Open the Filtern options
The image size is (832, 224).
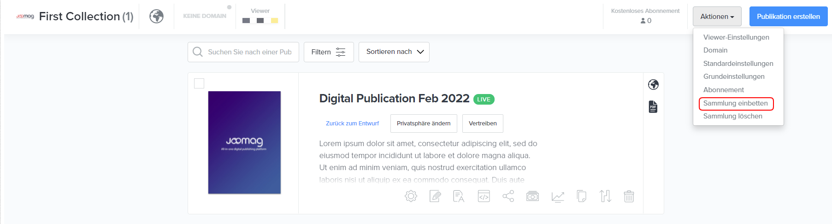328,52
